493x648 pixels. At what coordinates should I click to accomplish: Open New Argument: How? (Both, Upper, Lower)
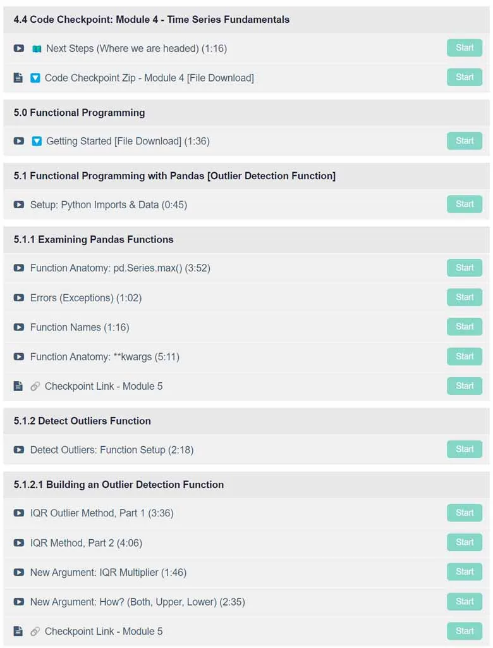[138, 602]
